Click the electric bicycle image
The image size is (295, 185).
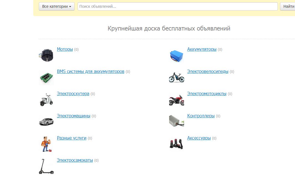click(x=176, y=77)
